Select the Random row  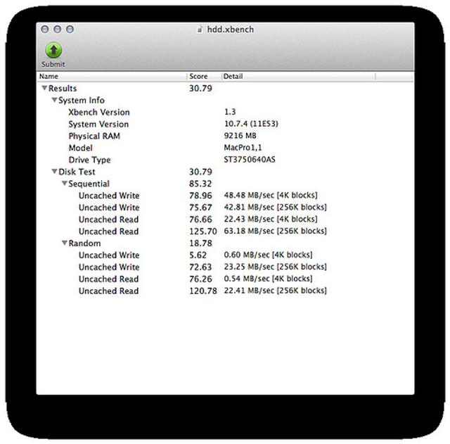pyautogui.click(x=225, y=243)
